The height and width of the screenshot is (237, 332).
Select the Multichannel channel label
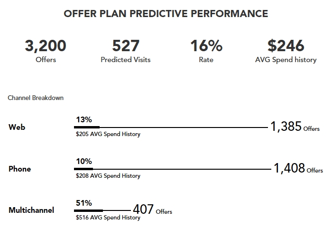coord(31,210)
